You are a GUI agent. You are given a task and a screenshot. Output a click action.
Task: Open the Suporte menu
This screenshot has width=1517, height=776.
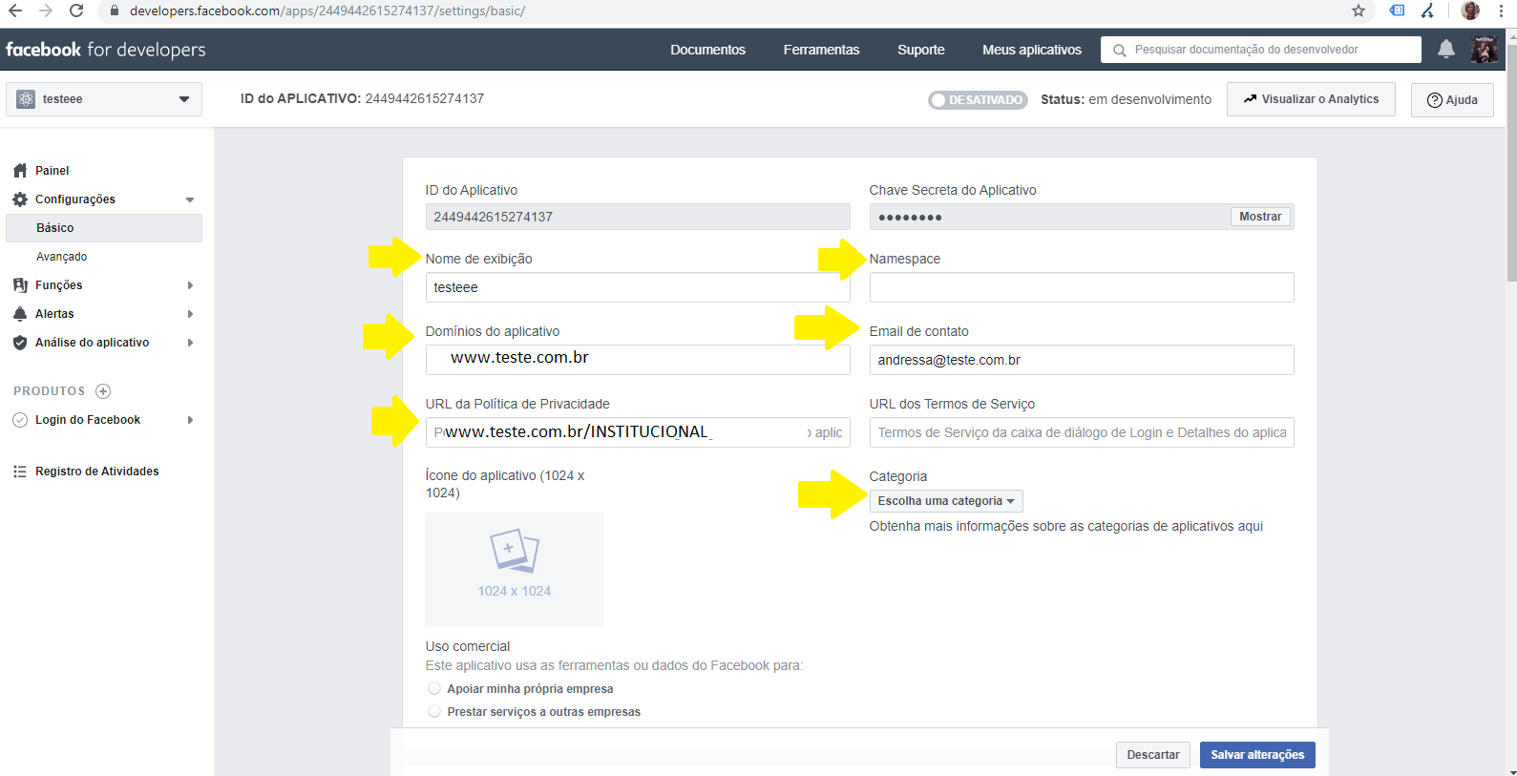(x=921, y=50)
